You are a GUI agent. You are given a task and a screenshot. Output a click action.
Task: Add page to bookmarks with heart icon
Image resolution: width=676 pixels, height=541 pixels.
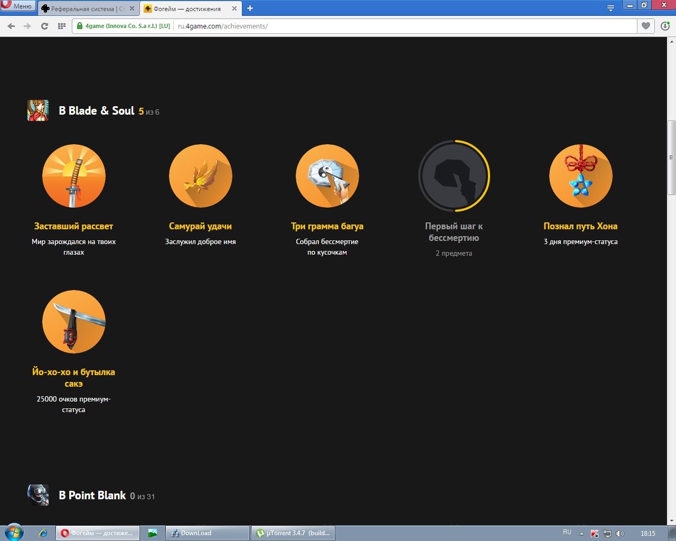click(x=645, y=26)
